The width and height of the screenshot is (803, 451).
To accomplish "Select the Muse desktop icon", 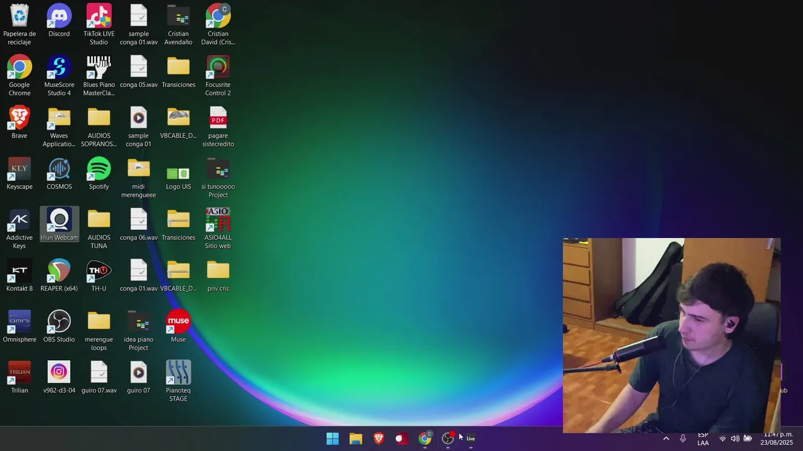I will coord(178,327).
